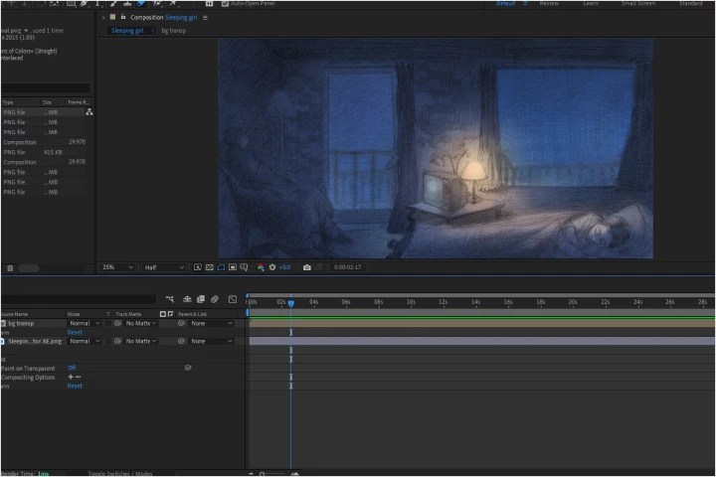Select the bg transp breadcrumb tab
Screen dimensions: 716x477
(x=173, y=31)
